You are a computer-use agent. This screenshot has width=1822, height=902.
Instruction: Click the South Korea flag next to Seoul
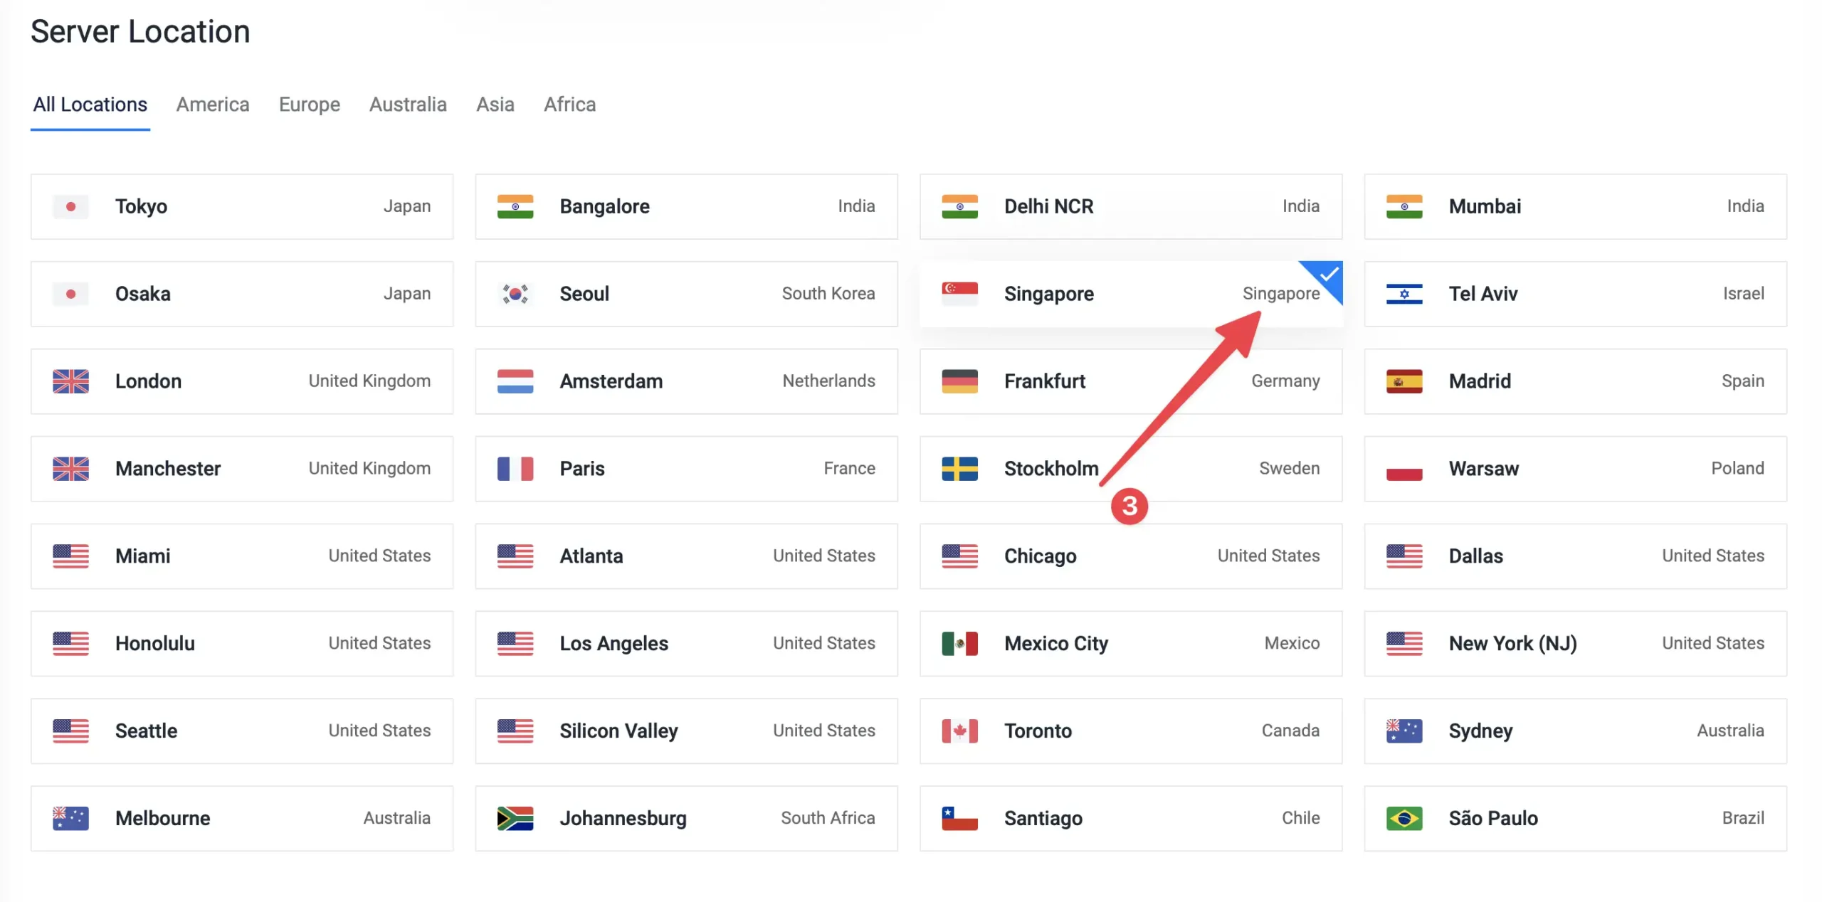(515, 294)
